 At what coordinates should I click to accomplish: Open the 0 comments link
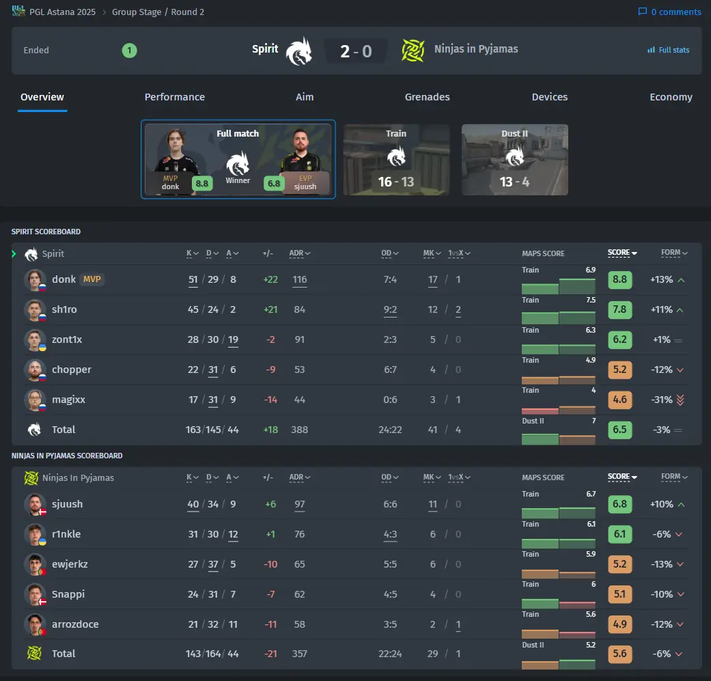(x=670, y=12)
